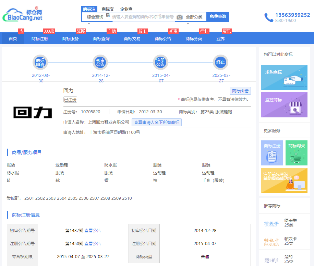Expand the 全部分类 category dropdown
The height and width of the screenshot is (266, 314).
(x=194, y=17)
